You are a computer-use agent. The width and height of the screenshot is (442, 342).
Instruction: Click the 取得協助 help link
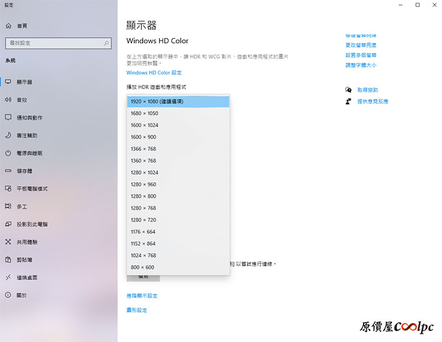coord(367,90)
